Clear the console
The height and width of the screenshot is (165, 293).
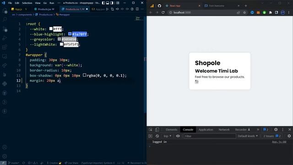tap(157, 136)
